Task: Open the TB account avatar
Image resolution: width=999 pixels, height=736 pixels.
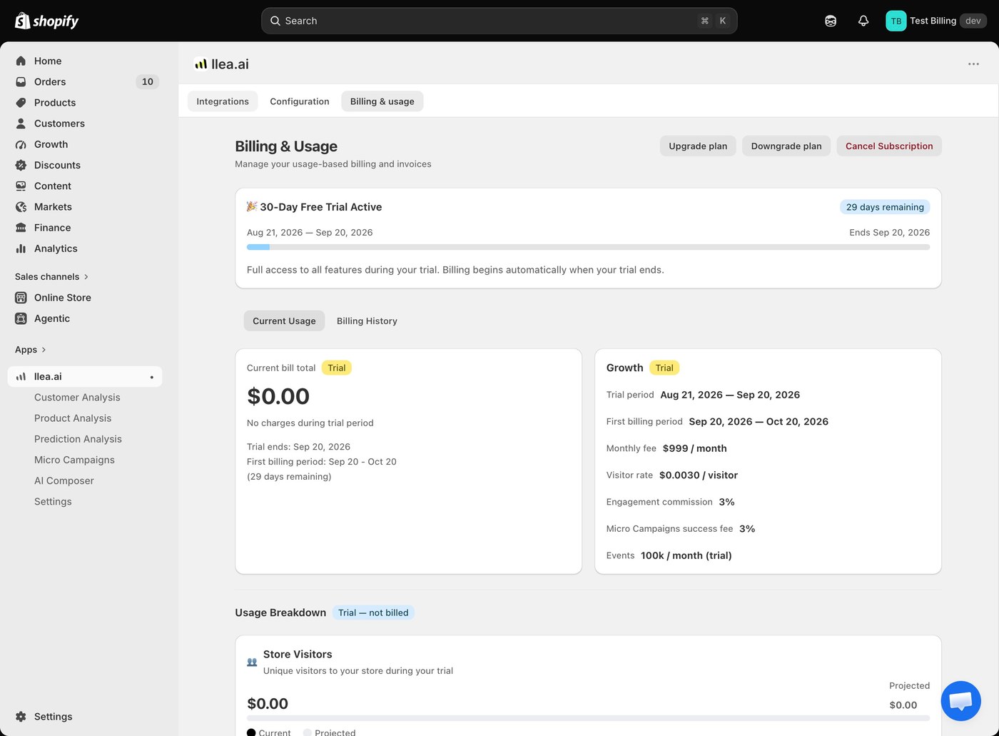Action: coord(896,21)
